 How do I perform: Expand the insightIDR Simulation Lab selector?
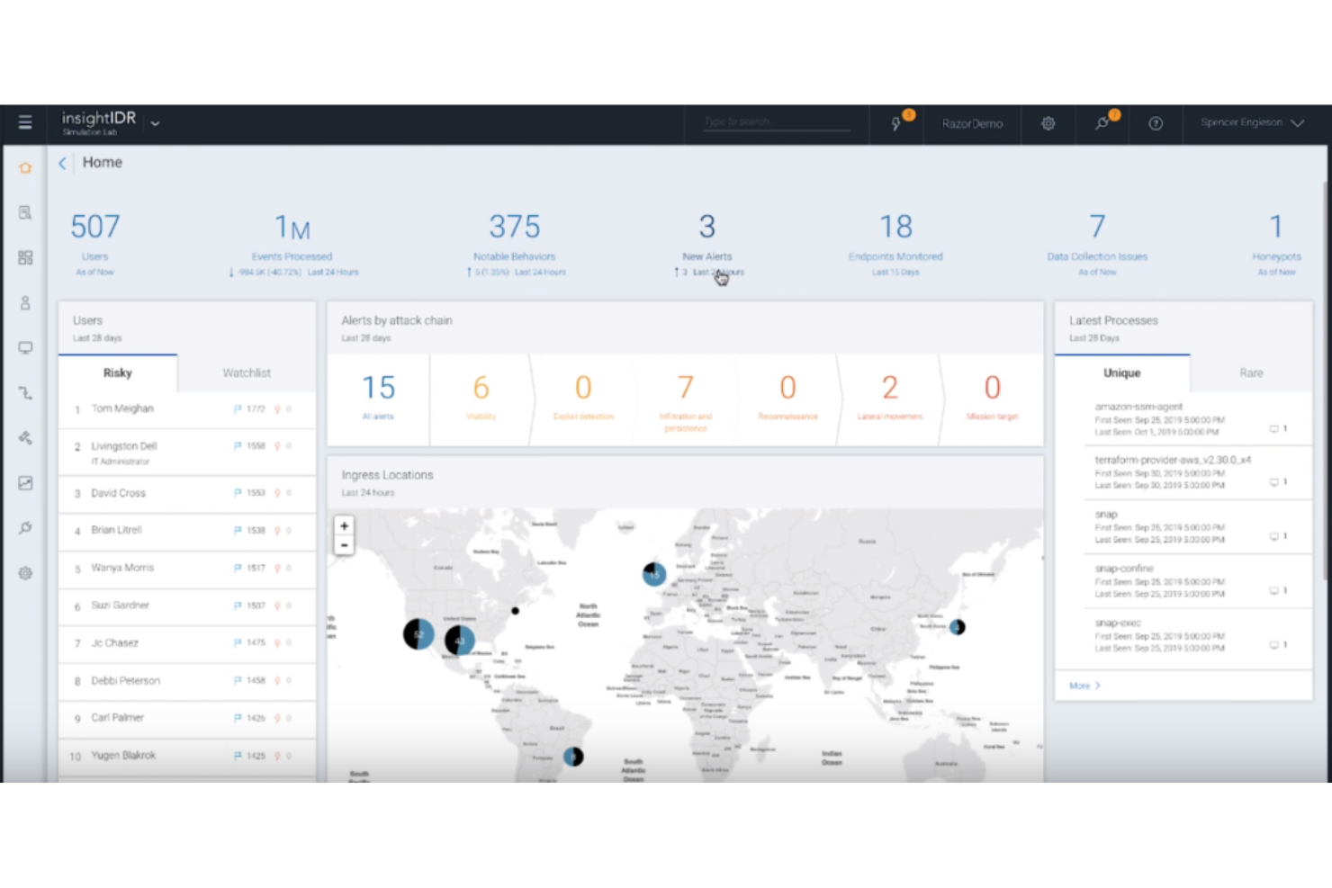tap(156, 122)
